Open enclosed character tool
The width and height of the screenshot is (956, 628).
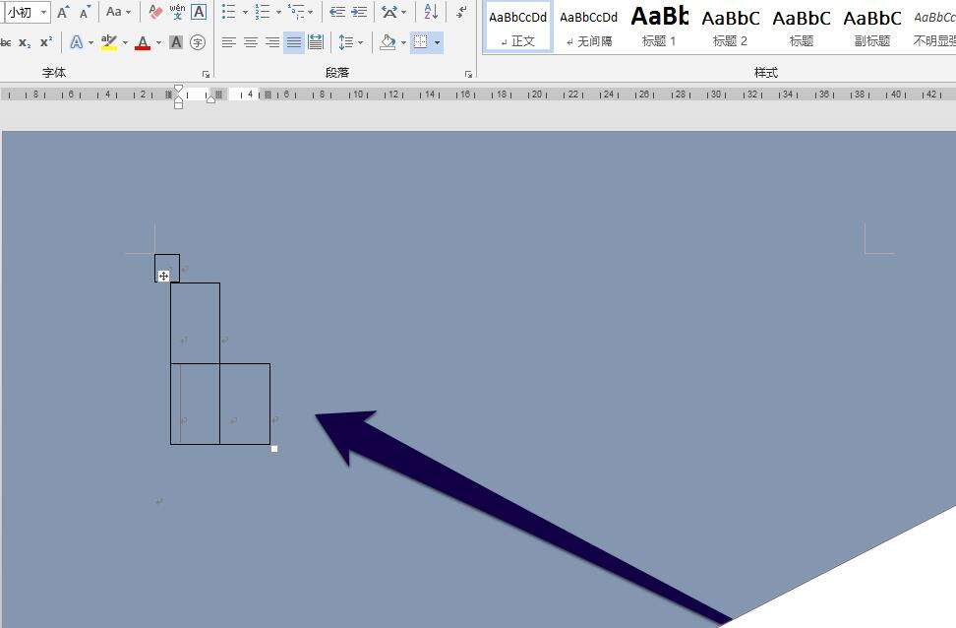198,42
